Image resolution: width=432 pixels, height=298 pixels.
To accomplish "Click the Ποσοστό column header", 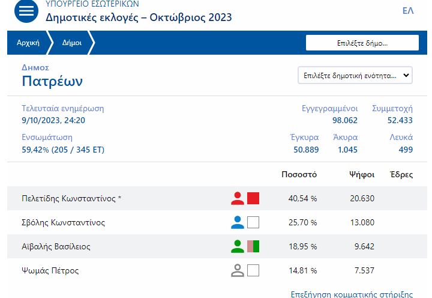I will pos(299,174).
